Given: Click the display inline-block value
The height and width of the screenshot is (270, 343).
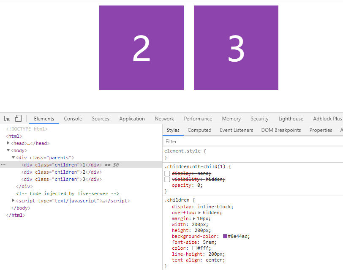Looking at the screenshot, I should tap(214, 207).
